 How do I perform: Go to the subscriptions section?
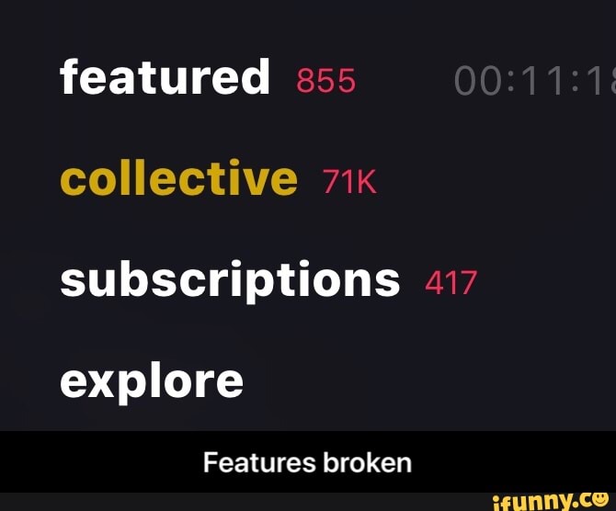click(230, 280)
